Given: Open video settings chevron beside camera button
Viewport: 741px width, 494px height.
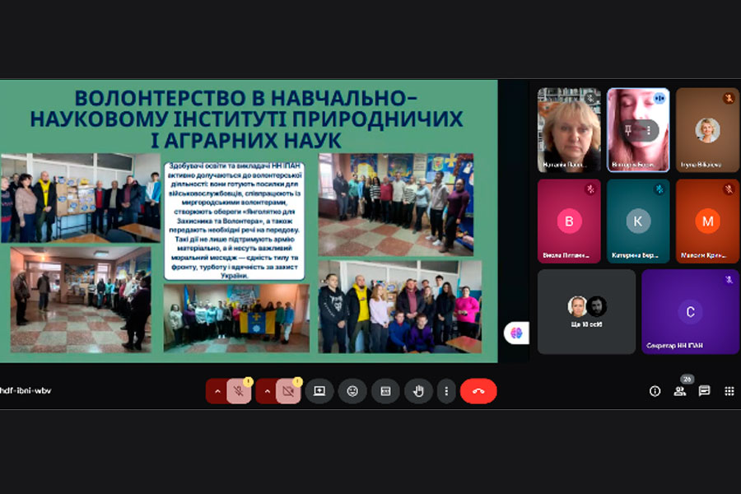Looking at the screenshot, I should (267, 391).
